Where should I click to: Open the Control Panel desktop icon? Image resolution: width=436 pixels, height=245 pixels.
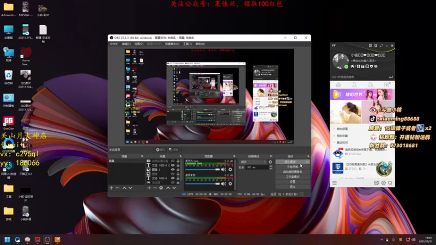point(9,100)
